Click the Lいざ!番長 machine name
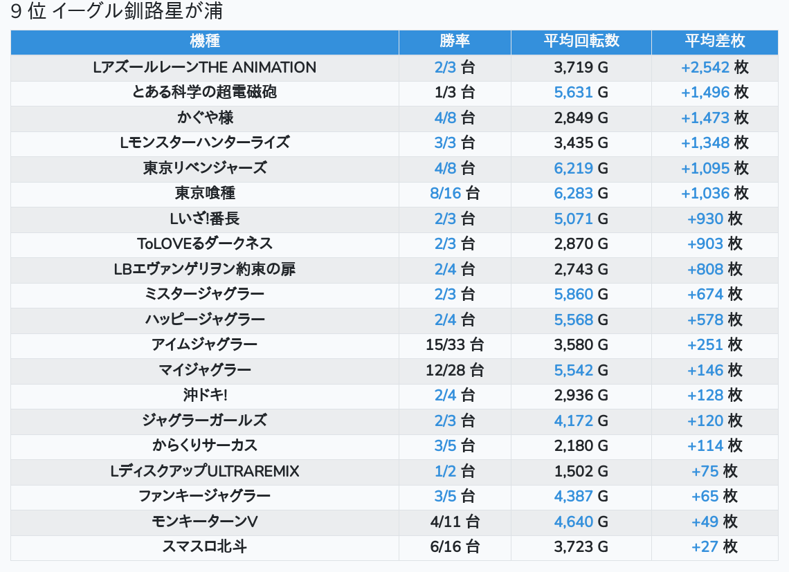The image size is (789, 572). coord(205,219)
